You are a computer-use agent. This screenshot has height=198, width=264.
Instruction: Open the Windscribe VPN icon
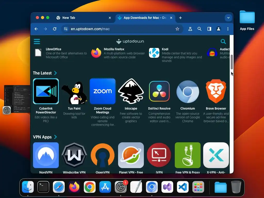tap(74, 155)
